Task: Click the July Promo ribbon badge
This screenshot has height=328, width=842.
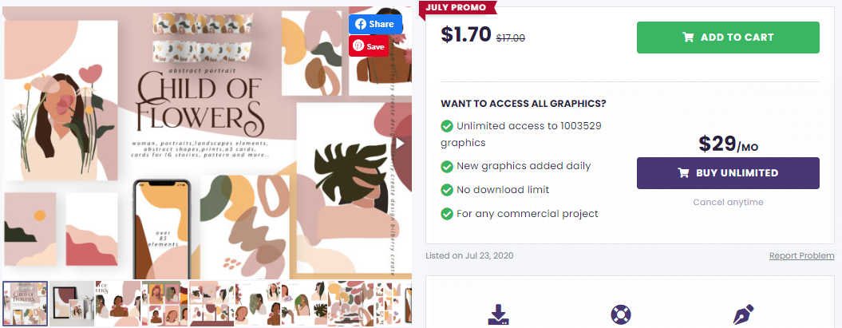Action: [456, 7]
